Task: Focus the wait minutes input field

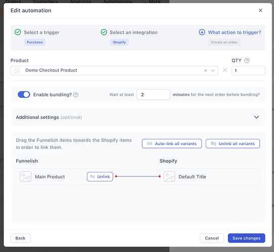Action: [153, 95]
